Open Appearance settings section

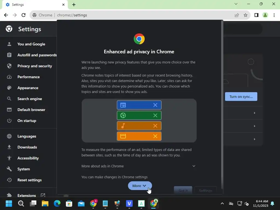click(28, 88)
